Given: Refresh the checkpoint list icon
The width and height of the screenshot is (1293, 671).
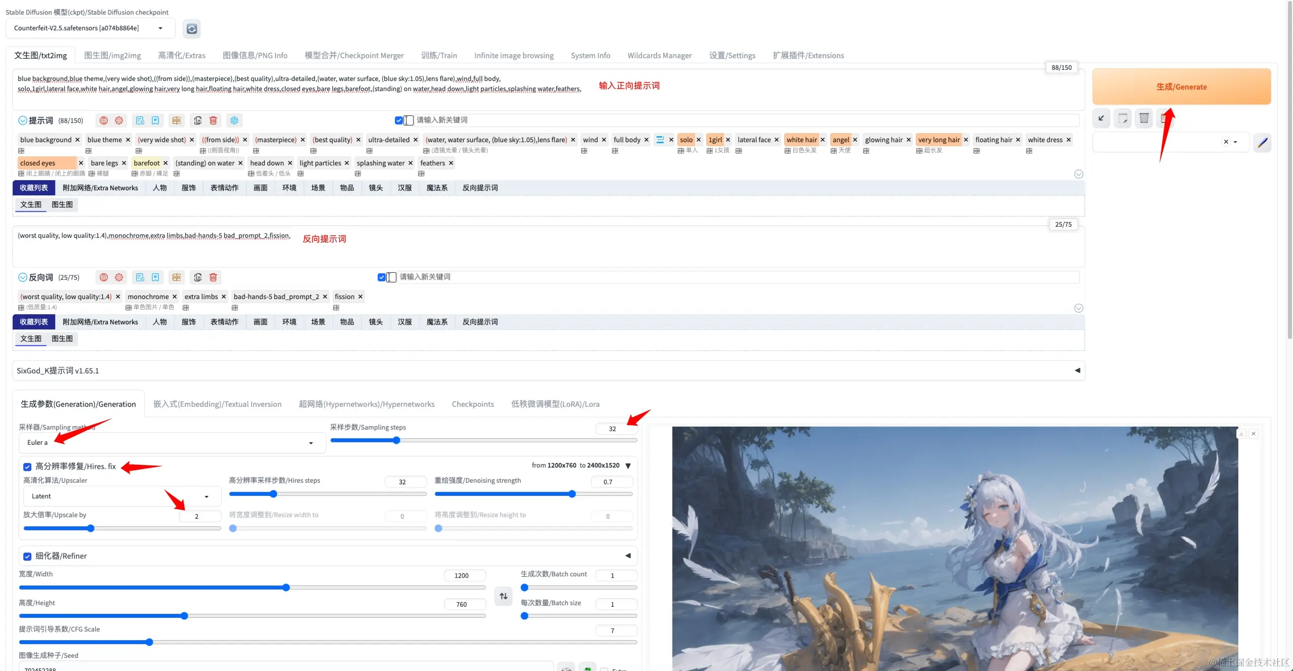Looking at the screenshot, I should [192, 29].
